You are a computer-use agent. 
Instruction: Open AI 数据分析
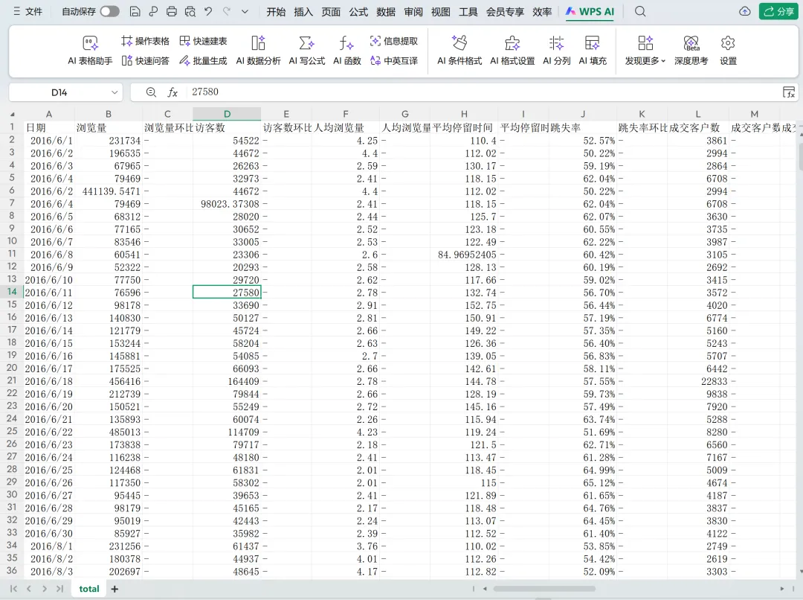[258, 51]
